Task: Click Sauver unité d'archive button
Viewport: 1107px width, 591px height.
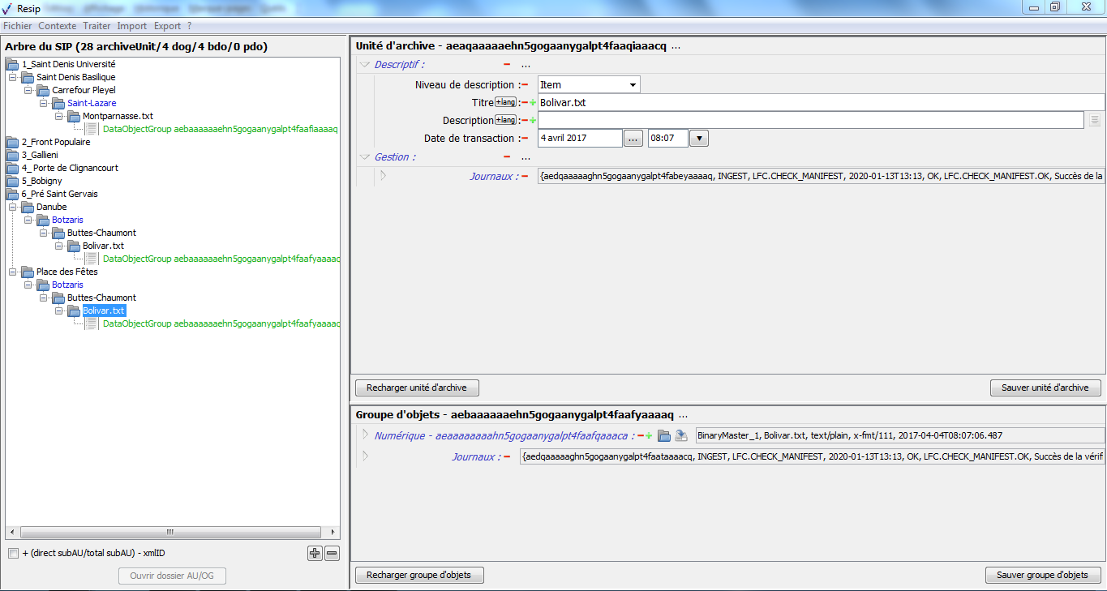Action: click(x=1045, y=388)
